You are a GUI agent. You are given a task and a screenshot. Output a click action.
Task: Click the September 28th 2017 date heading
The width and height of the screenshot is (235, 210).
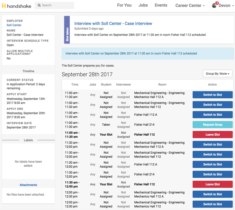87,74
